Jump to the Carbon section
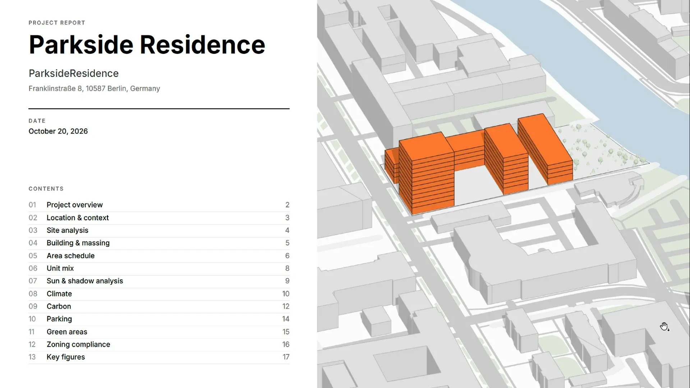Screen dimensions: 690x388 point(159,306)
